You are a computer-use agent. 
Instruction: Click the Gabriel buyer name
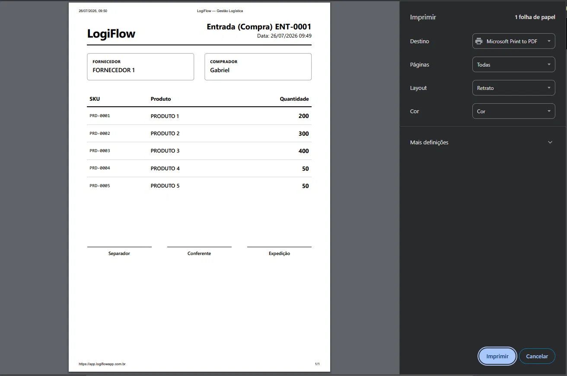pyautogui.click(x=220, y=70)
